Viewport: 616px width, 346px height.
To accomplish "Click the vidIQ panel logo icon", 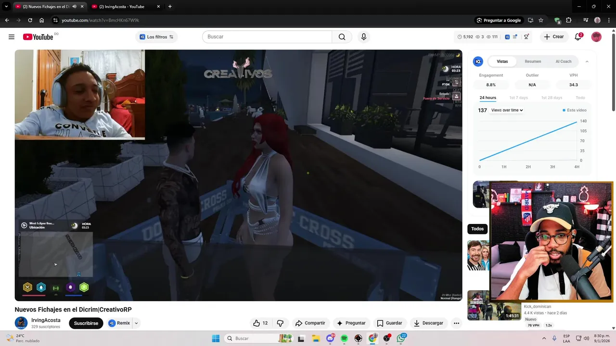I will pyautogui.click(x=478, y=62).
